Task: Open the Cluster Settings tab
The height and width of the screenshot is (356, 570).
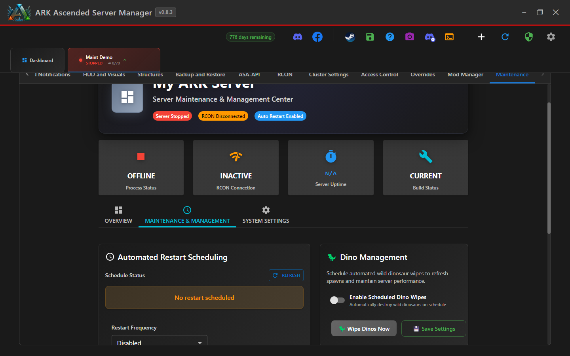Action: tap(329, 75)
